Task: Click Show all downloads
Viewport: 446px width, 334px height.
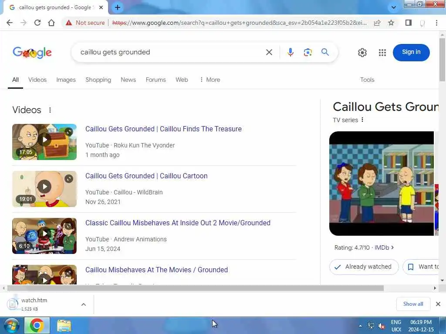Action: pyautogui.click(x=413, y=304)
